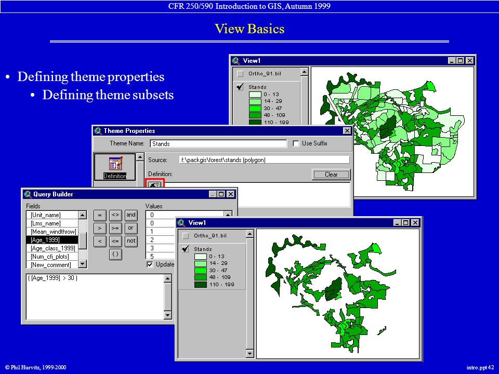
Task: Click the 110 - 199 color swatch in lower View1
Action: 201,284
